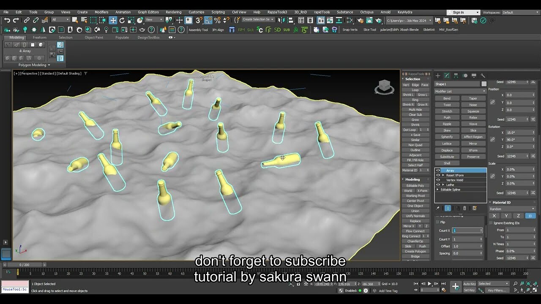This screenshot has height=304, width=541.
Task: Switch to the Freeform ribbon tab
Action: (x=40, y=37)
